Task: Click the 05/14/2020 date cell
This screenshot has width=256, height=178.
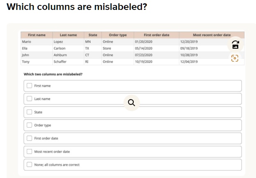Action: (x=156, y=48)
